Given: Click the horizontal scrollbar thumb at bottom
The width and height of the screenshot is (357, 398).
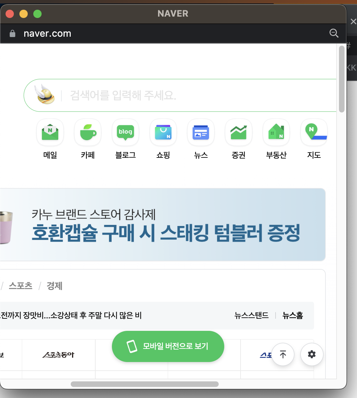Looking at the screenshot, I should point(145,384).
